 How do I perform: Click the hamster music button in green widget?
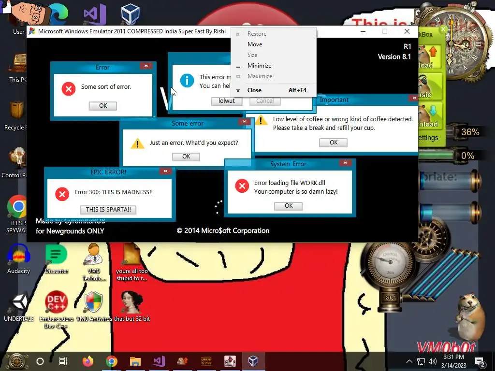click(x=430, y=87)
